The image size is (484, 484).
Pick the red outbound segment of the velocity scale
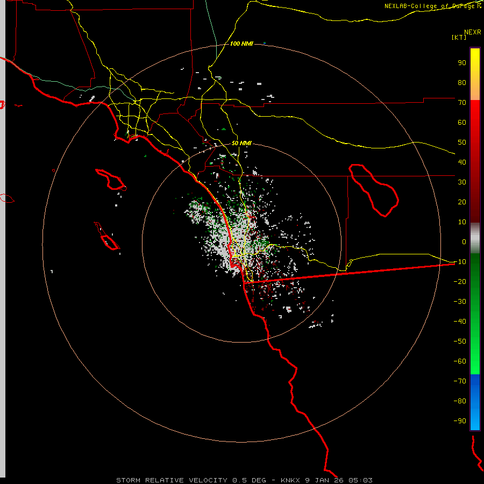475,161
